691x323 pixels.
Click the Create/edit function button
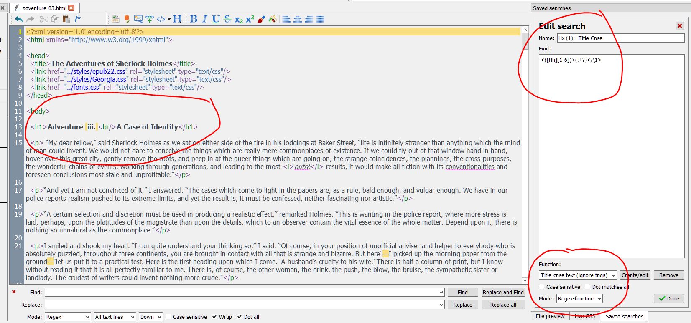[635, 275]
